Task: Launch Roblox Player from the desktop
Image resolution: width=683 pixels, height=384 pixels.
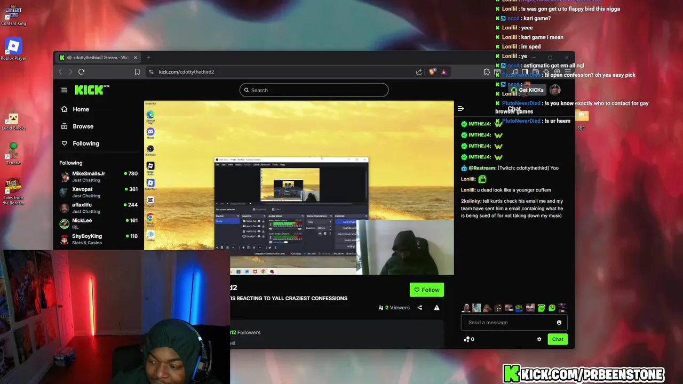Action: click(x=13, y=49)
